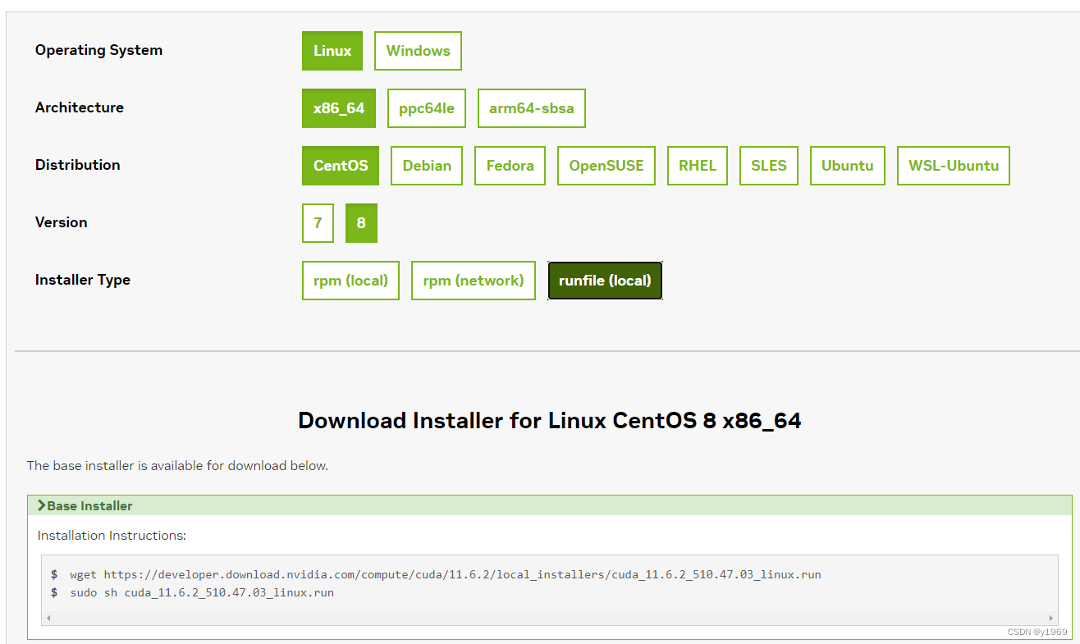
Task: Select the OpenSUSE distribution
Action: point(606,166)
